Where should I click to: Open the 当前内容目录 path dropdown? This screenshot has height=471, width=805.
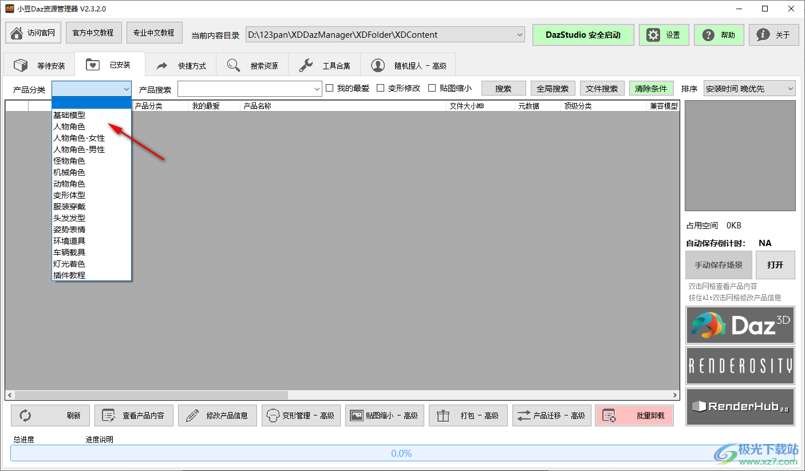point(520,34)
